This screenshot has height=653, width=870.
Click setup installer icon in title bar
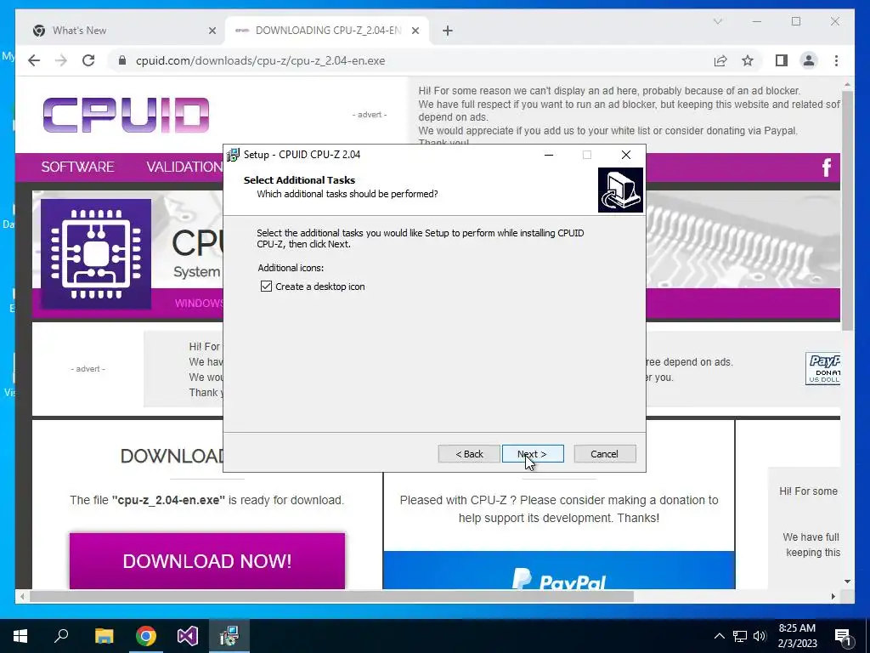[x=233, y=155]
